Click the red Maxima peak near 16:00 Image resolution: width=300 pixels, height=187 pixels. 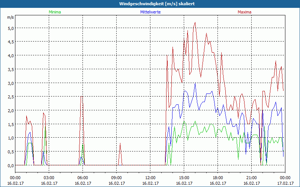pos(195,22)
